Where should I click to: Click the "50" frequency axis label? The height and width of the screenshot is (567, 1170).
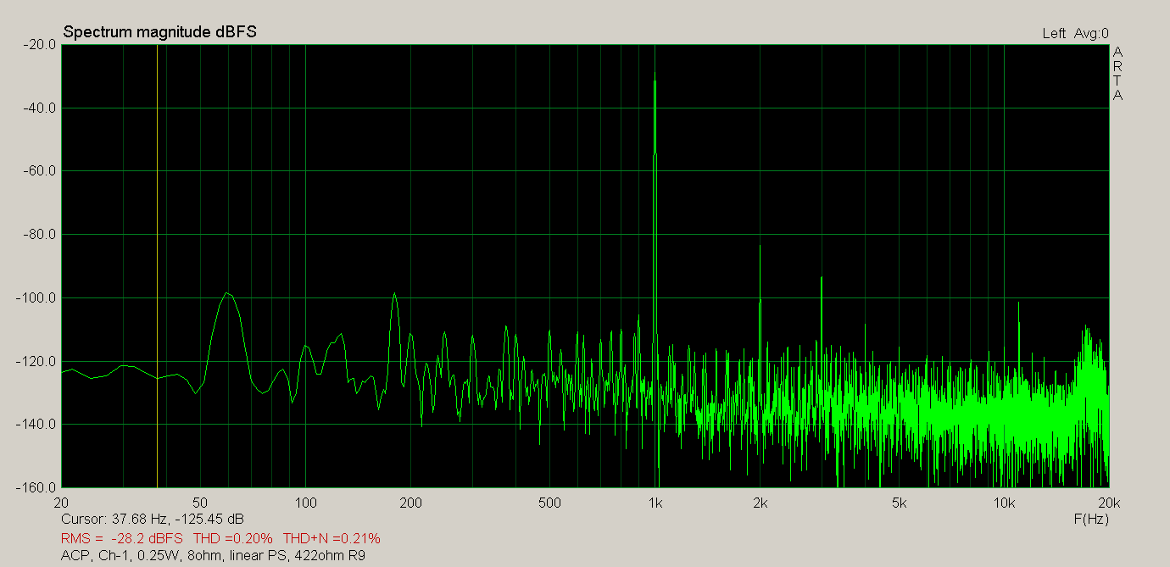coord(200,503)
